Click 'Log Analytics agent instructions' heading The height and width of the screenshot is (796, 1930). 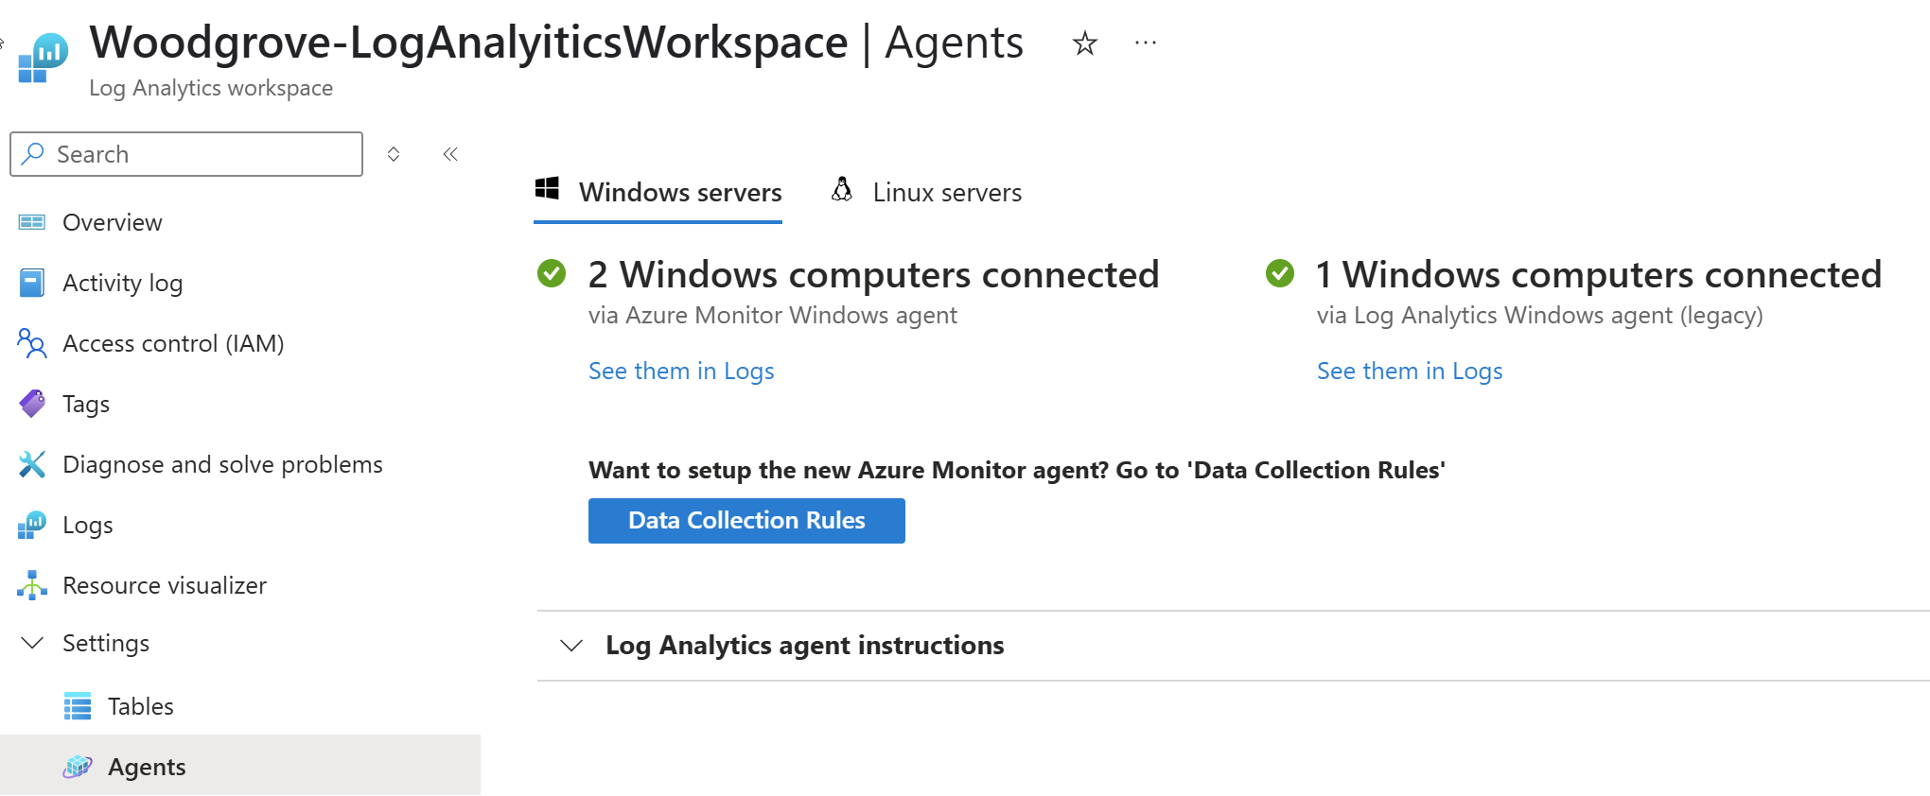805,646
